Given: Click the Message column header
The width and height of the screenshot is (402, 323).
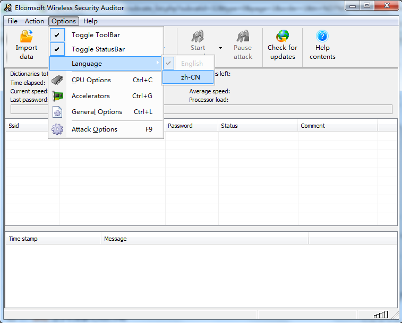Looking at the screenshot, I should point(205,239).
